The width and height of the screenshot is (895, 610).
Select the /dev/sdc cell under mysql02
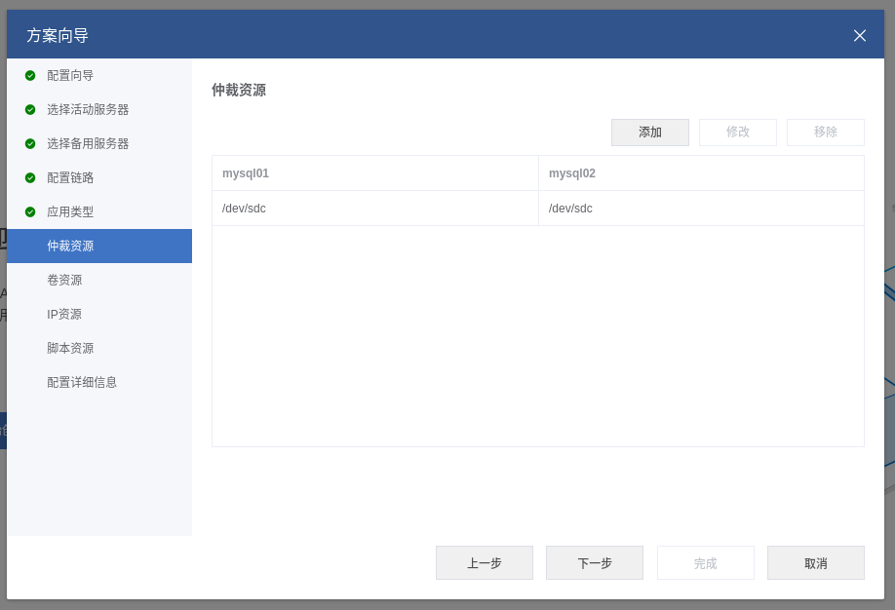coord(570,208)
